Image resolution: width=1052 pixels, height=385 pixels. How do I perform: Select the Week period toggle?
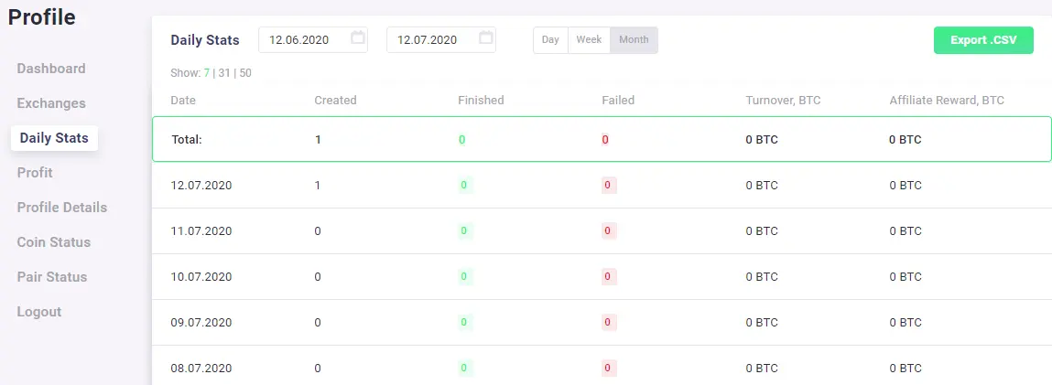(x=589, y=39)
